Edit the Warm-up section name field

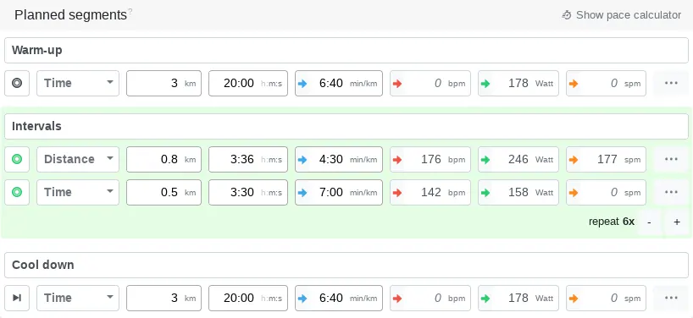(x=346, y=50)
